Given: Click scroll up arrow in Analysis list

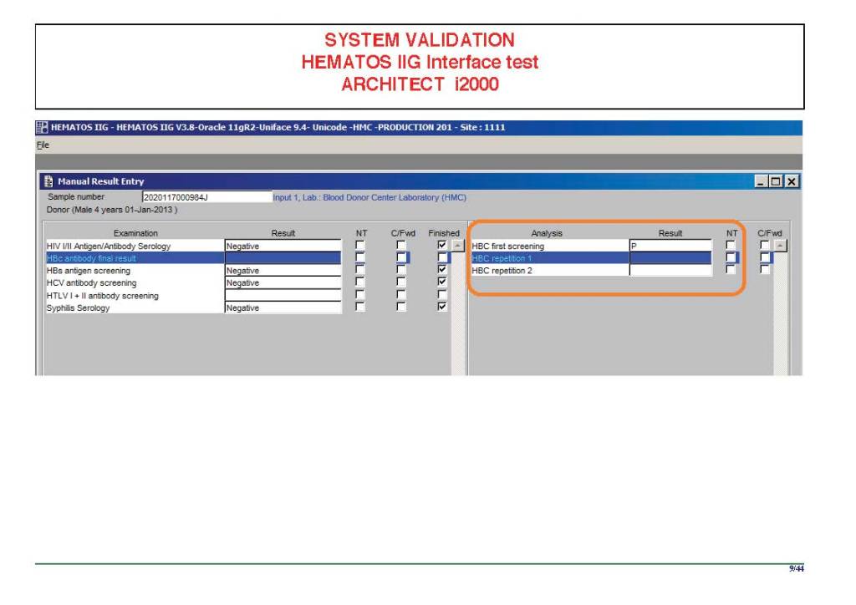Looking at the screenshot, I should coord(780,246).
